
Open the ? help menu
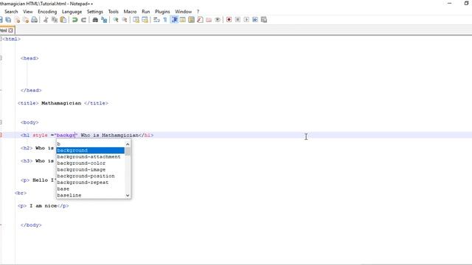click(198, 12)
